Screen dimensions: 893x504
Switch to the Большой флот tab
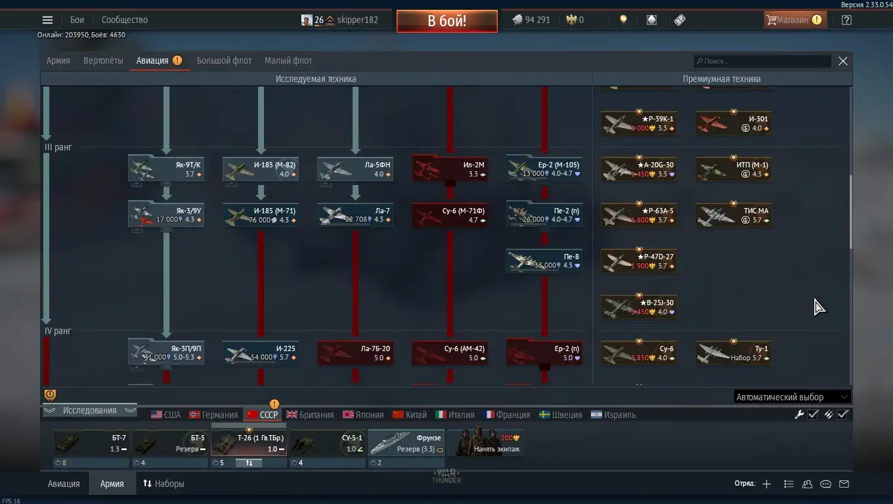[x=225, y=60]
